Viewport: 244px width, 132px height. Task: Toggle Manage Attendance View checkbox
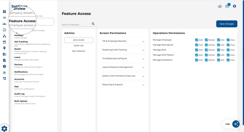pos(228,45)
